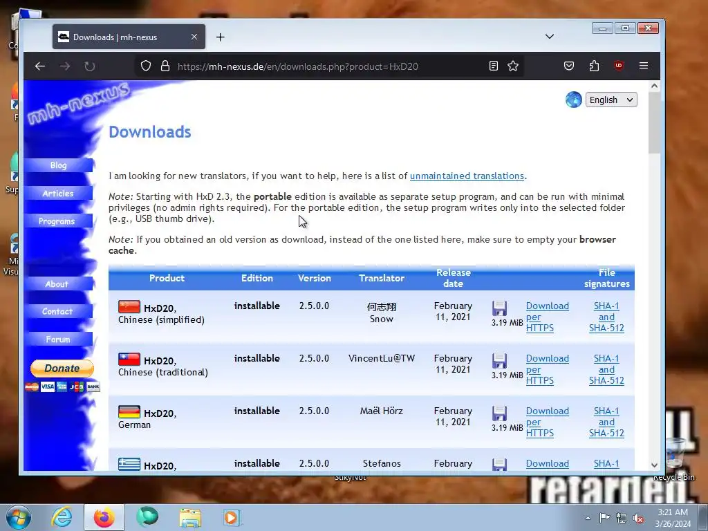Click the Release date column header
708x531 pixels.
[x=454, y=278]
